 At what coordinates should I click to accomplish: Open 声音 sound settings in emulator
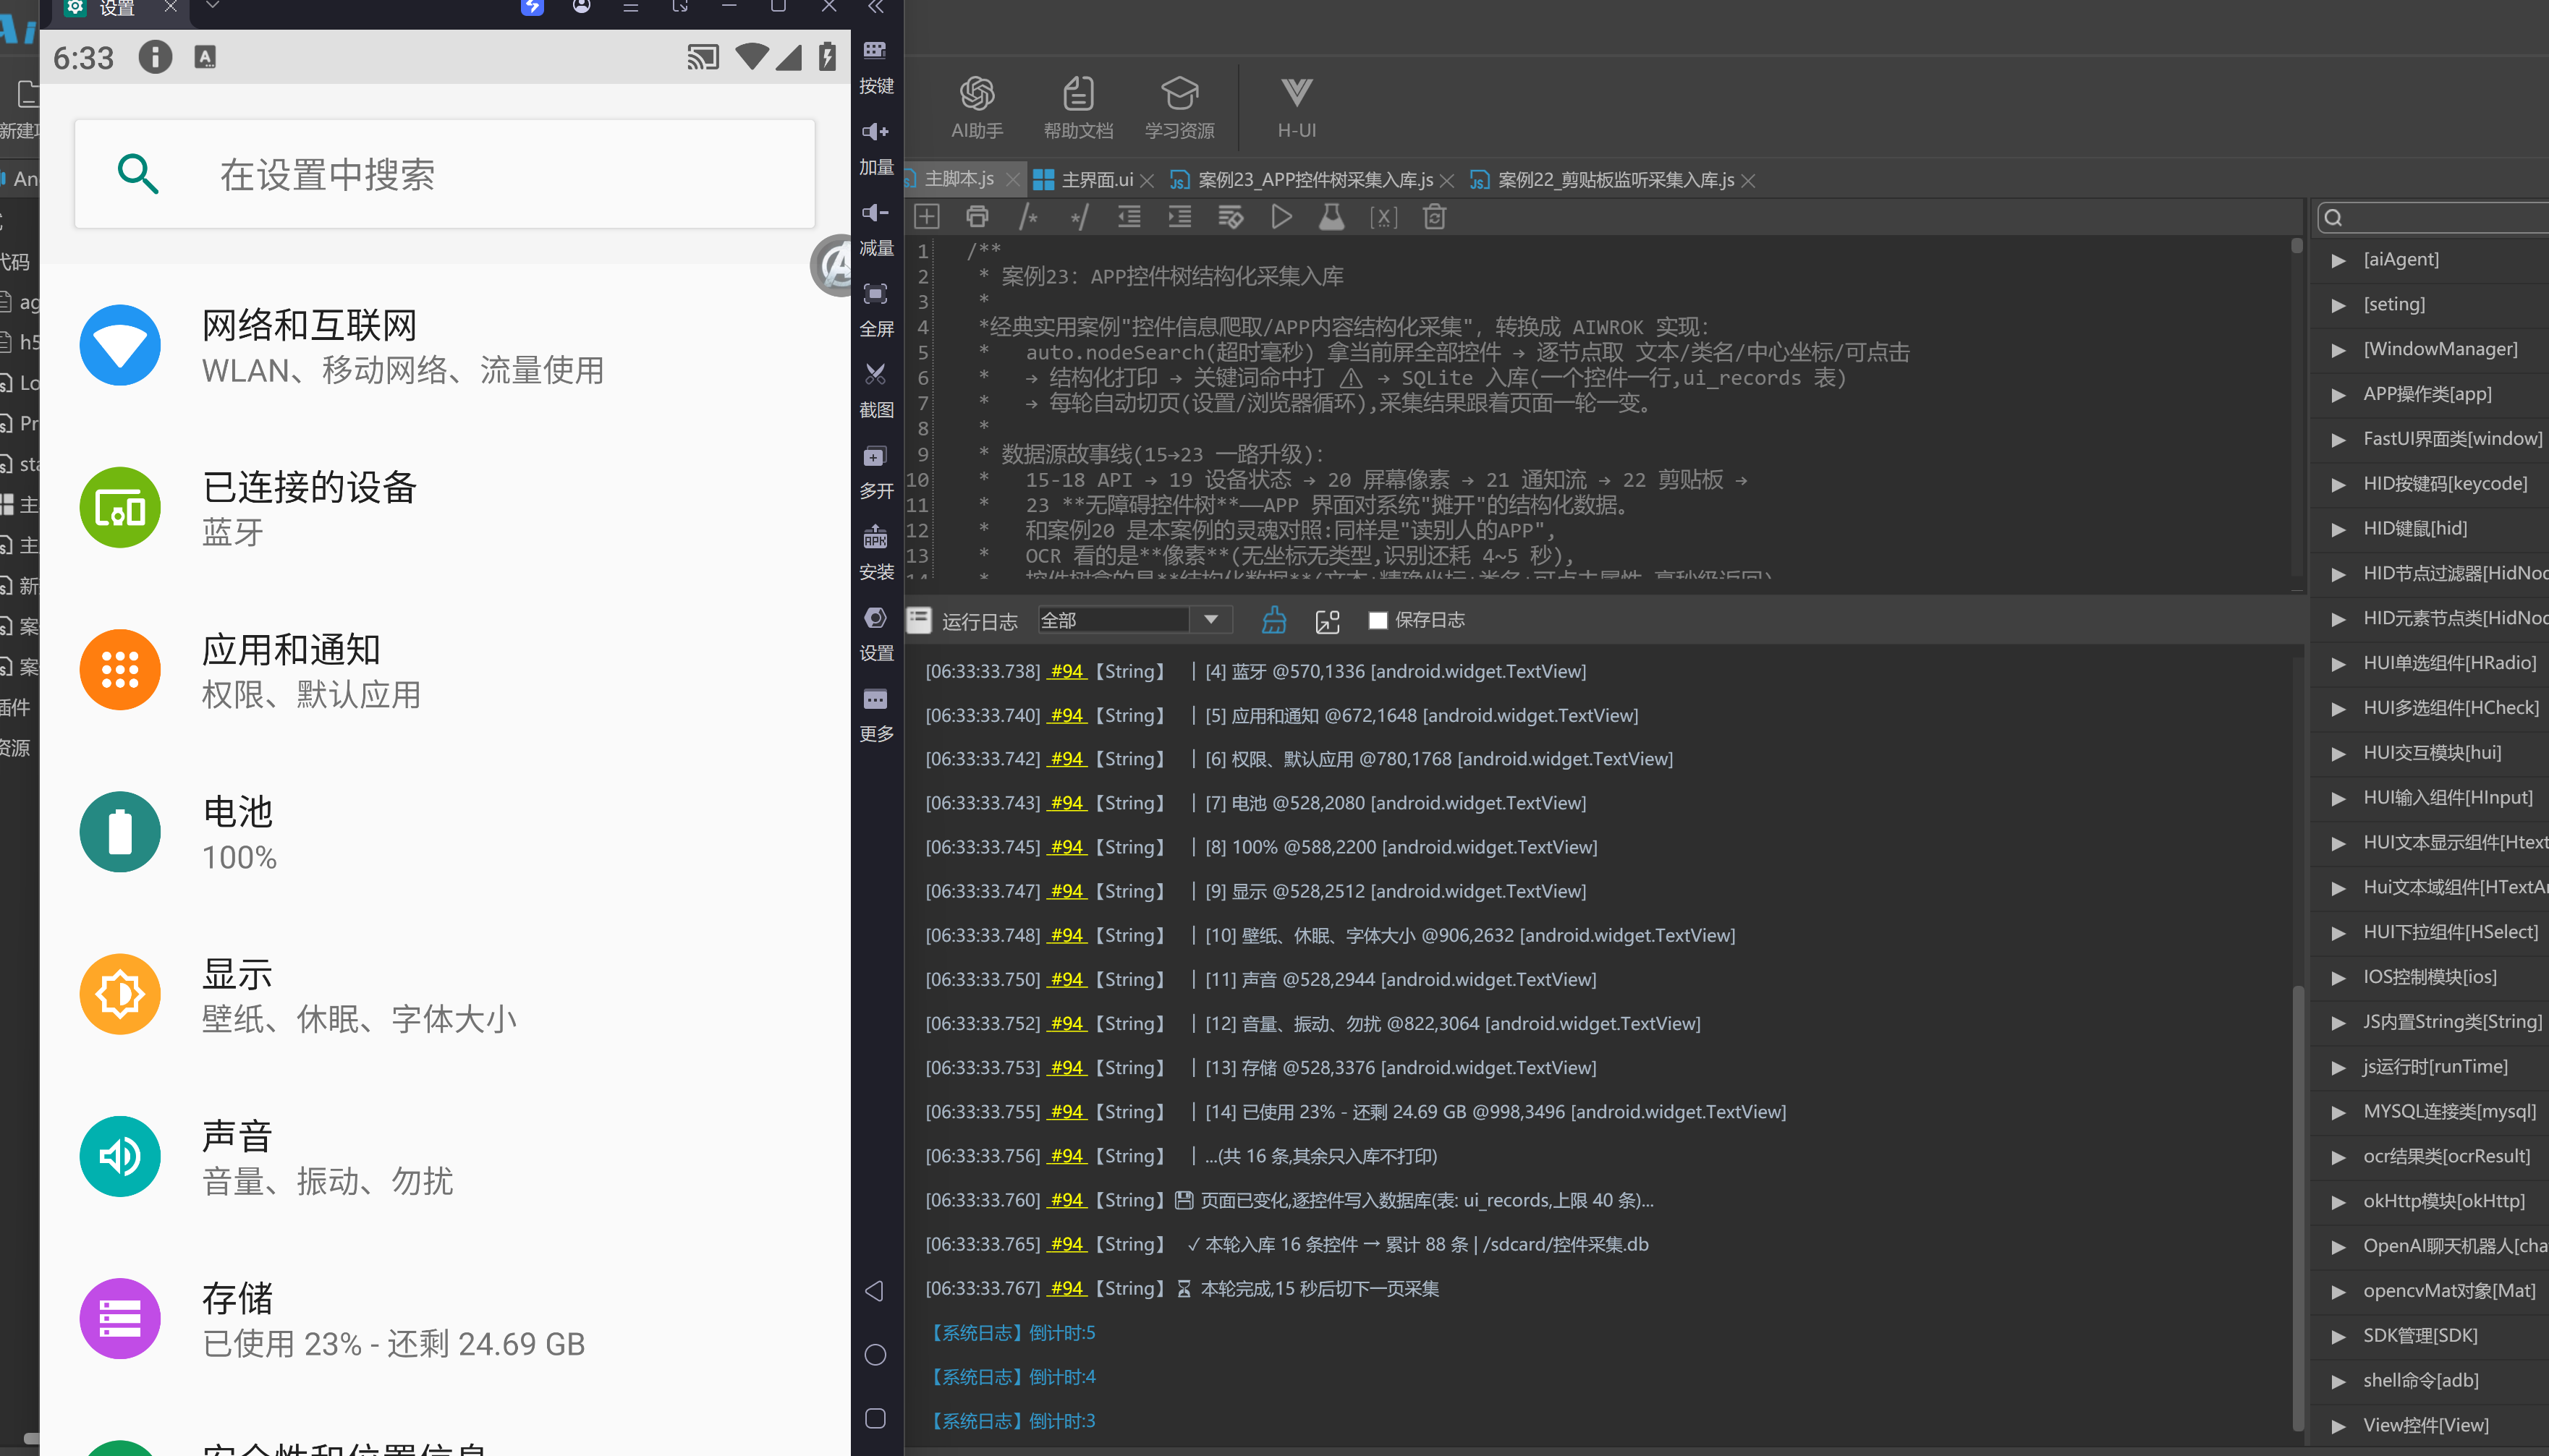point(445,1157)
